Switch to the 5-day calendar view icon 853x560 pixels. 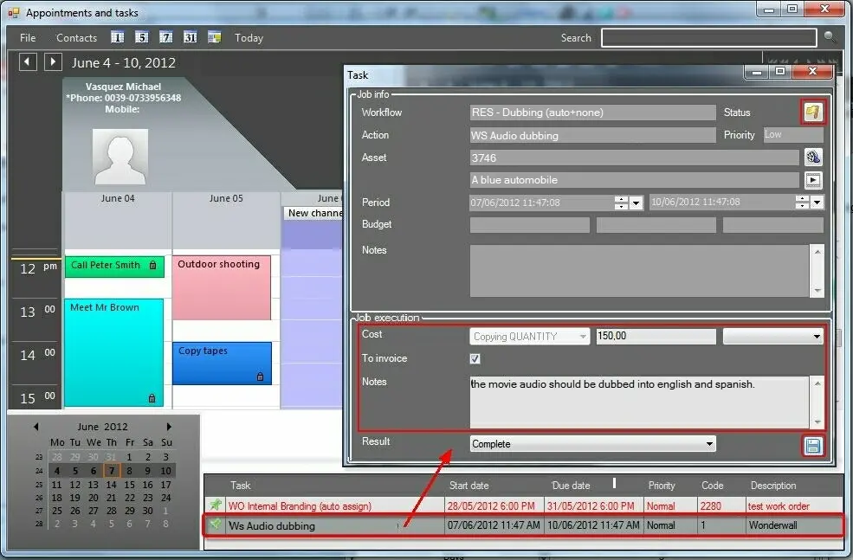pyautogui.click(x=142, y=37)
